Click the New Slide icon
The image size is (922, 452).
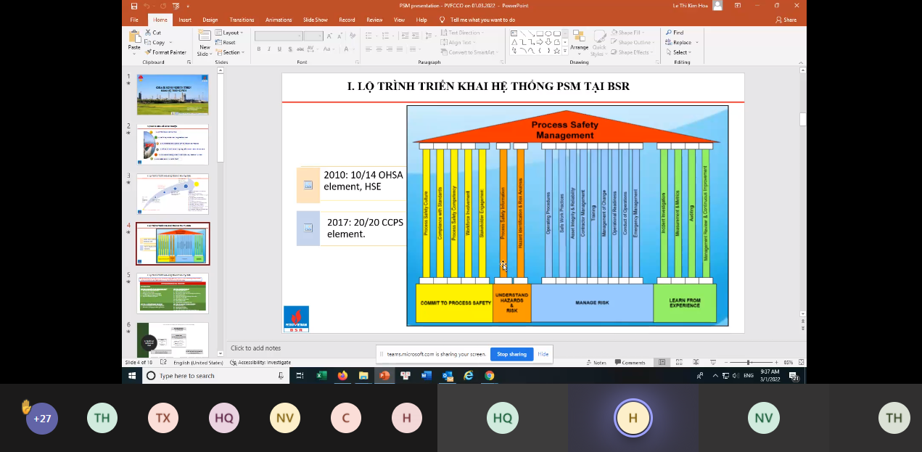point(205,36)
